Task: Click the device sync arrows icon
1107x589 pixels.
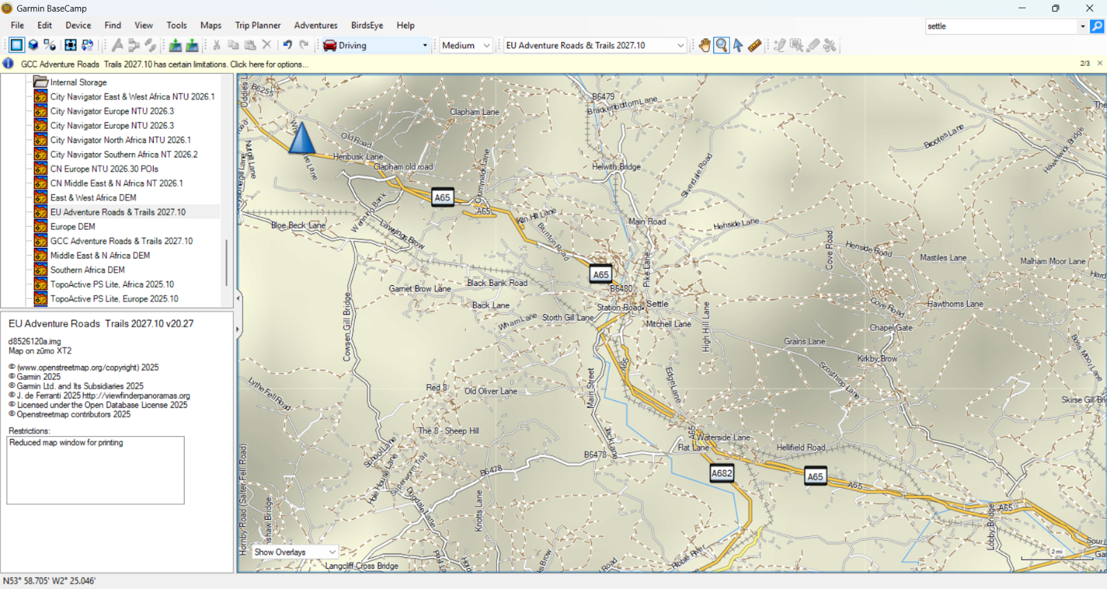Action: pyautogui.click(x=87, y=45)
